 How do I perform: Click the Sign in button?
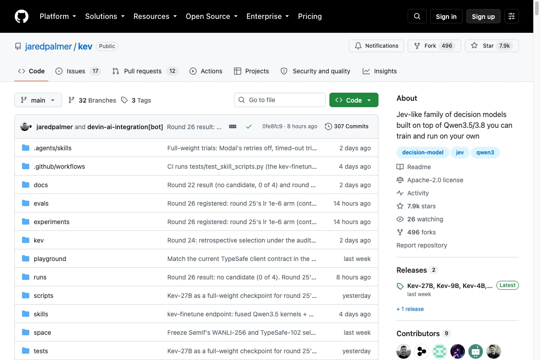pyautogui.click(x=446, y=16)
